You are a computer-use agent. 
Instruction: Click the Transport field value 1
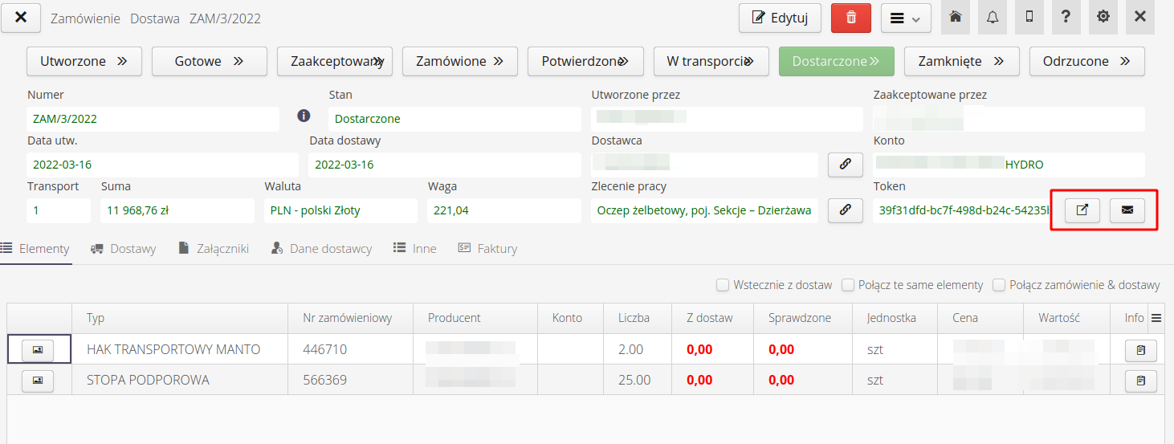tap(59, 210)
